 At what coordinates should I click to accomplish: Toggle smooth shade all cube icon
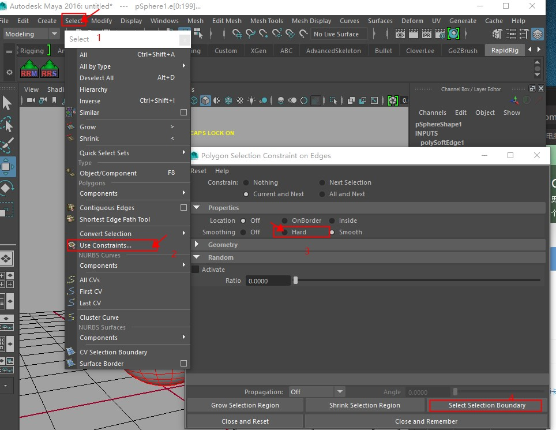pos(205,100)
